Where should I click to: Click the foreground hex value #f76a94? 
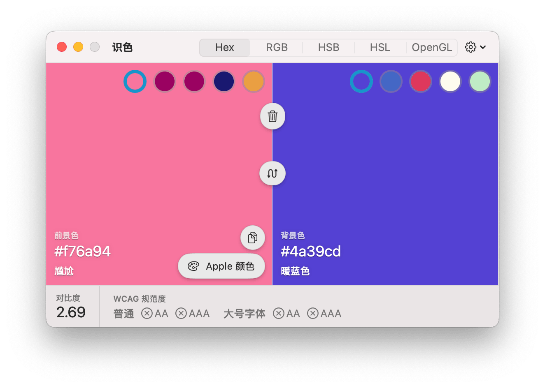click(82, 251)
